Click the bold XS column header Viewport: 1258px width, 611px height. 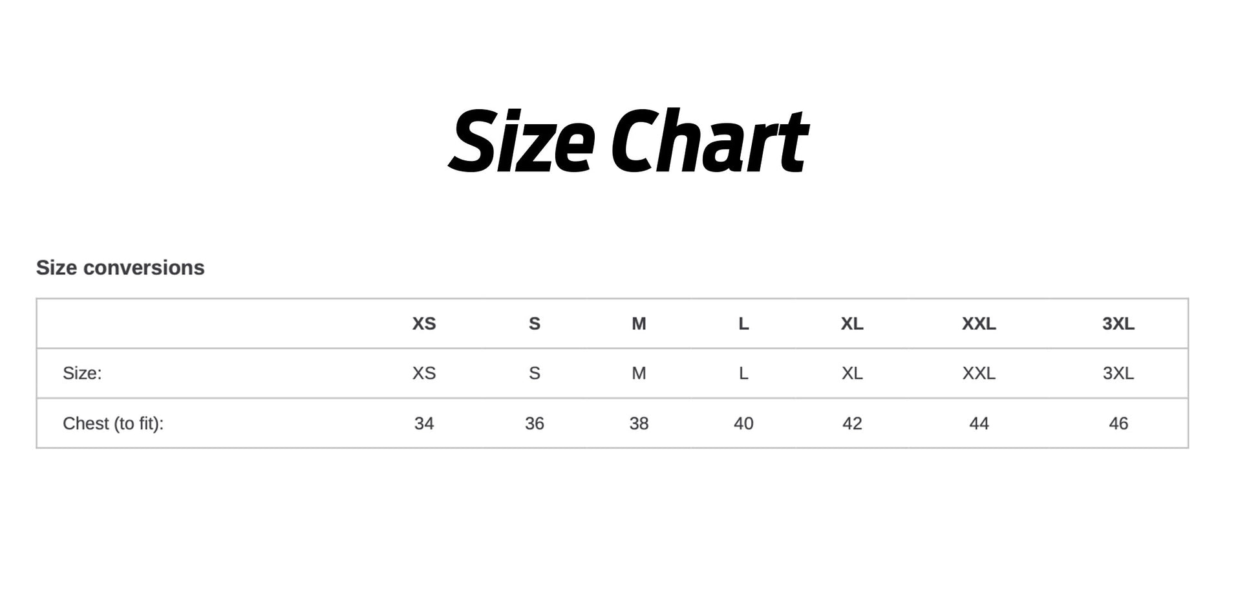point(424,324)
